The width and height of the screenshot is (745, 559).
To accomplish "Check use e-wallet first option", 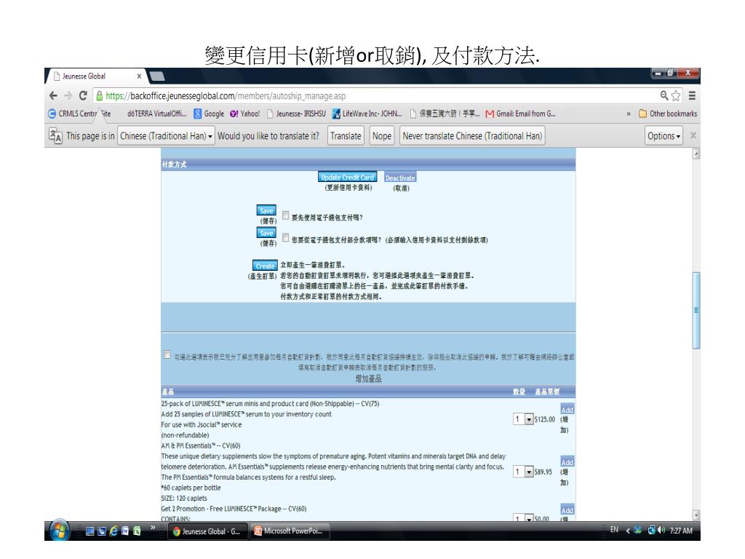I will tap(285, 215).
